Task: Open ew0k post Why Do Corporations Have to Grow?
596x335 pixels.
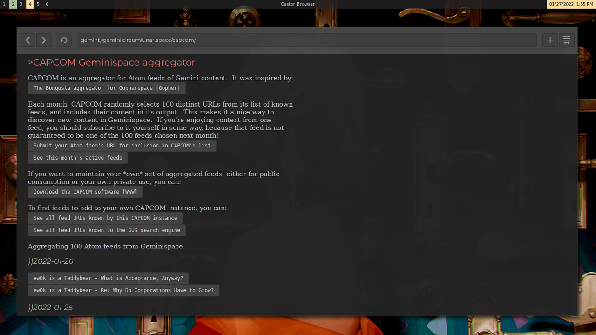Action: pos(123,290)
